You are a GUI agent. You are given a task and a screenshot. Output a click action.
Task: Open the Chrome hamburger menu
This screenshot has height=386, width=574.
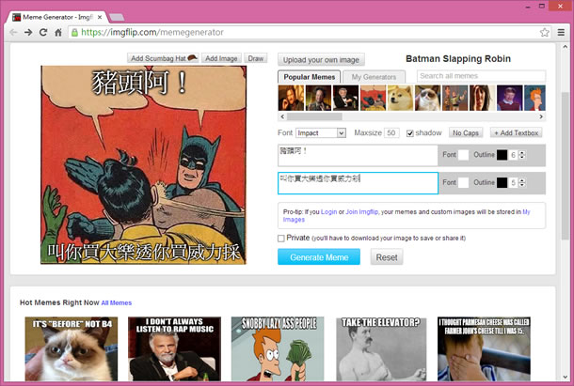(561, 32)
